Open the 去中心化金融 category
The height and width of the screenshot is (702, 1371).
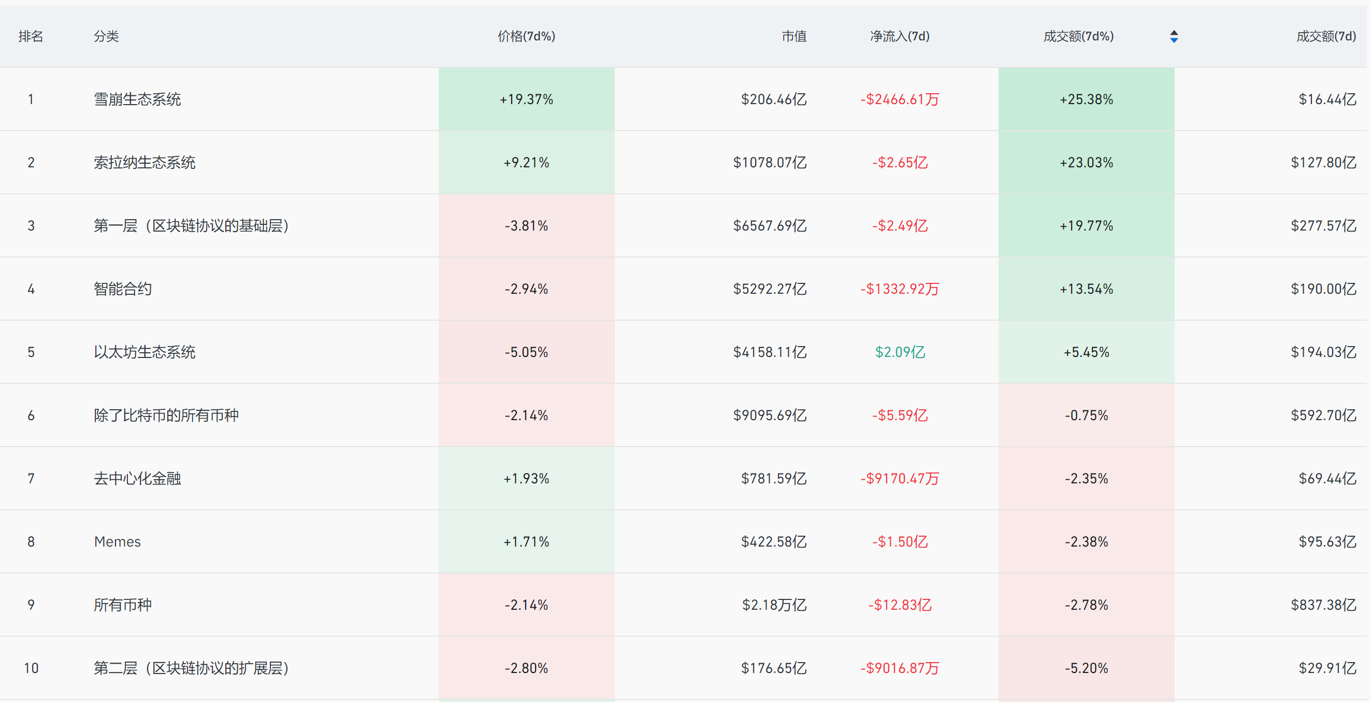(x=137, y=479)
